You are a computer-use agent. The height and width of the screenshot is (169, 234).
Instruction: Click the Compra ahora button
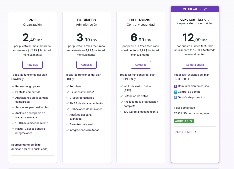(x=195, y=65)
